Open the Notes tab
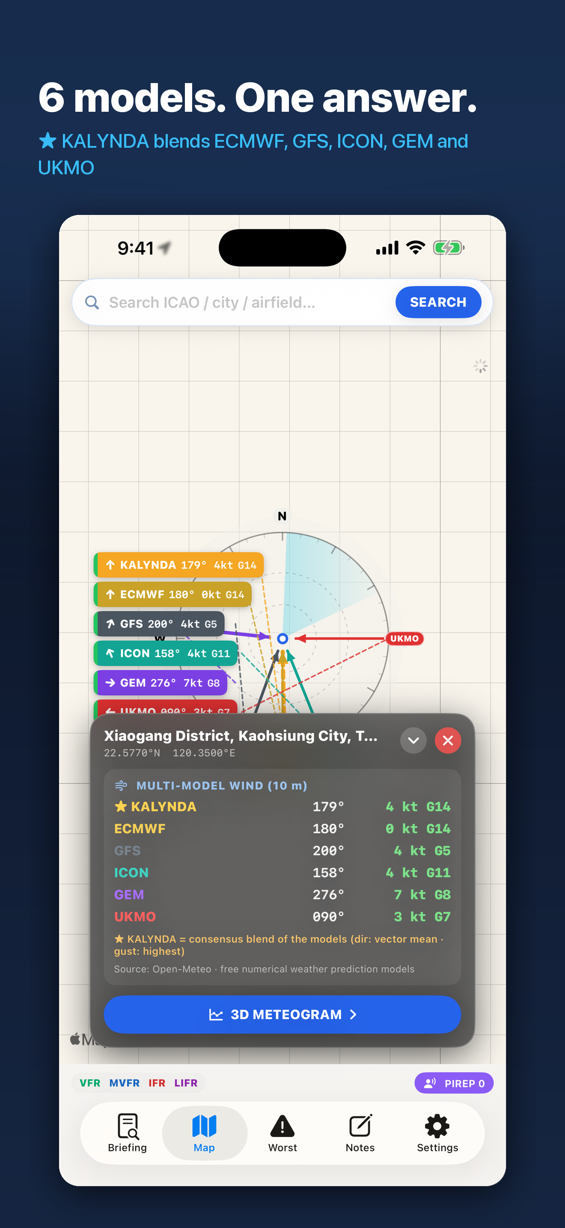565x1228 pixels. pos(360,1133)
